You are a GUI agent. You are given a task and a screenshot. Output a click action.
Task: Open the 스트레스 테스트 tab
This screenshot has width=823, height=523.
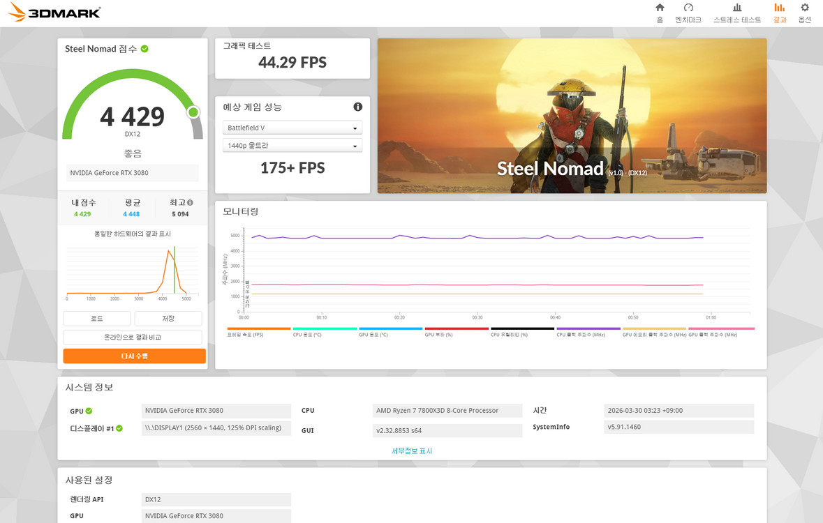click(x=737, y=14)
